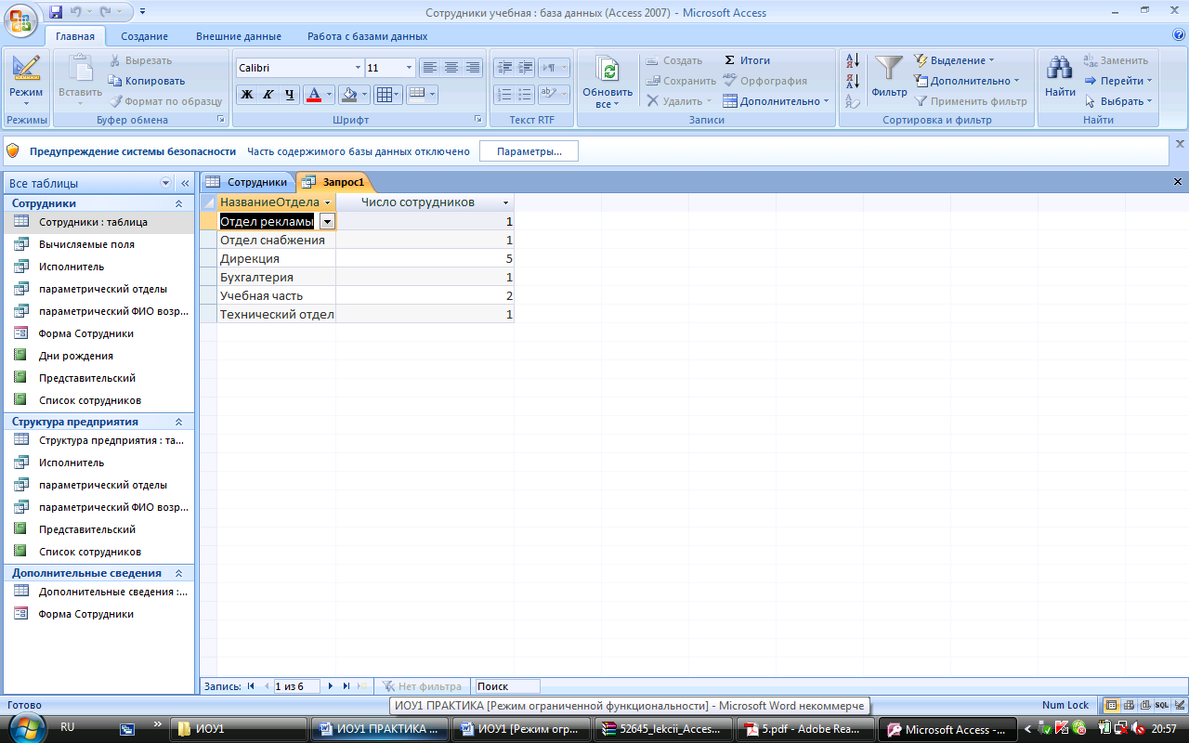The height and width of the screenshot is (743, 1189).
Task: Go to last record button
Action: pos(346,686)
